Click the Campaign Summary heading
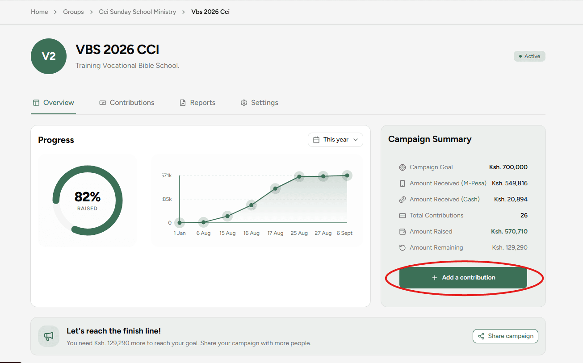Screen dimensions: 583x363 [430, 139]
